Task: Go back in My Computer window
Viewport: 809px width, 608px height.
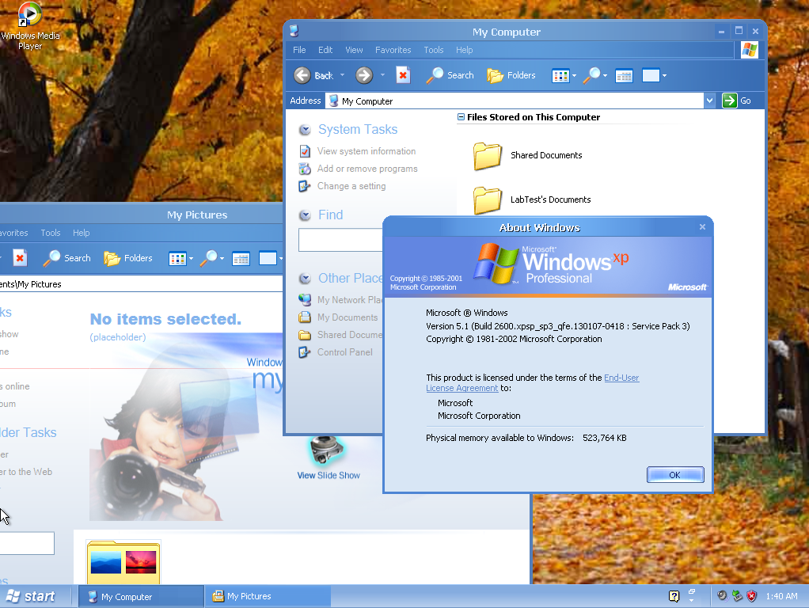Action: click(x=313, y=75)
